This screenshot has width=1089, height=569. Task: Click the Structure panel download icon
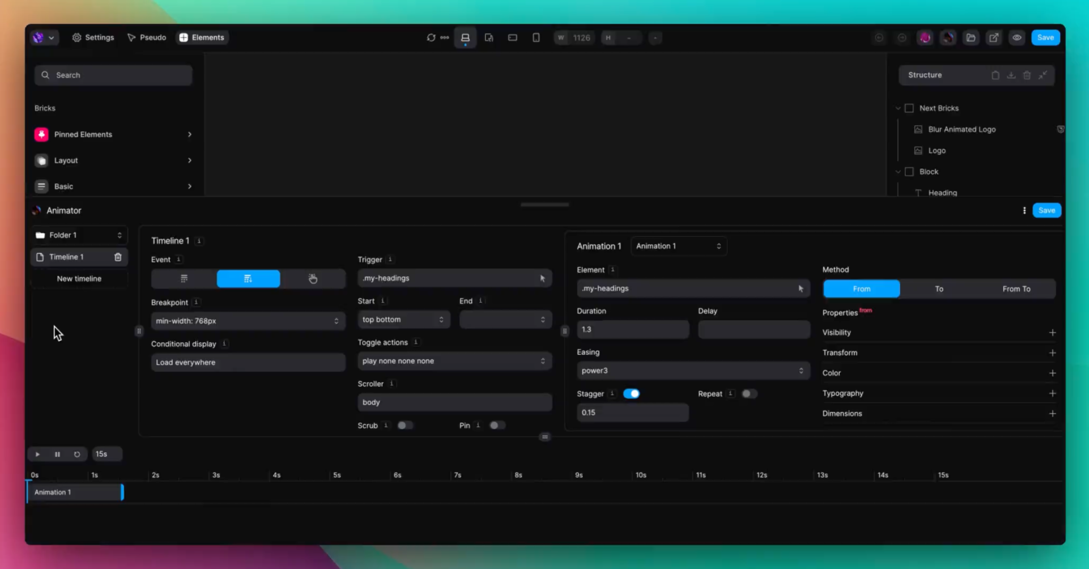tap(1011, 75)
